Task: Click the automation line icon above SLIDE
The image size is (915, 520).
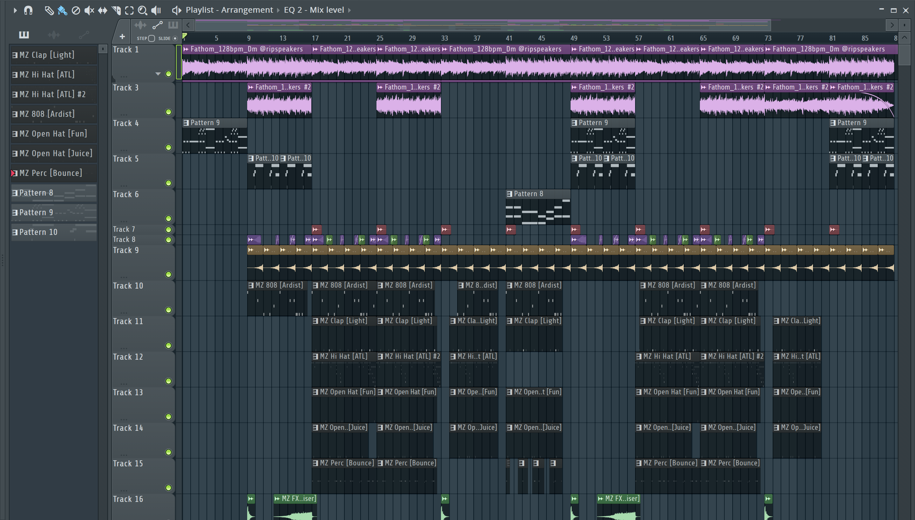Action: 158,25
